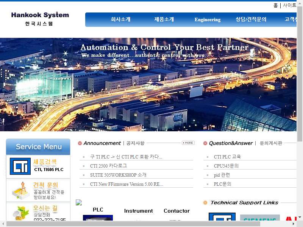The height and width of the screenshot is (227, 303).
Task: Click the Contactor product category label
Action: [x=176, y=211]
